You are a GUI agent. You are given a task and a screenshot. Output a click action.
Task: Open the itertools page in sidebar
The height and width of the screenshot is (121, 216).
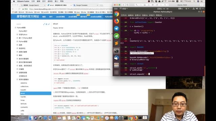click(24, 104)
